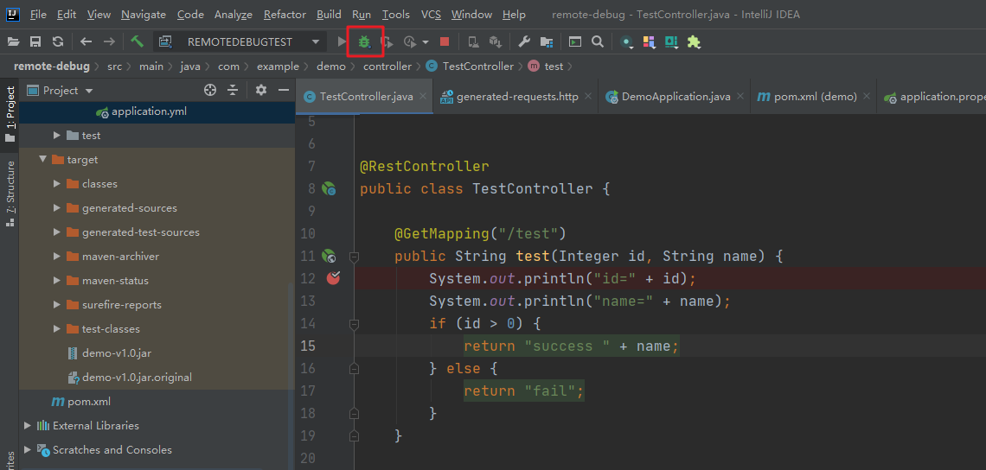Screen dimensions: 986x470
Task: Click the locate/scroll-from-source target icon
Action: coord(211,91)
